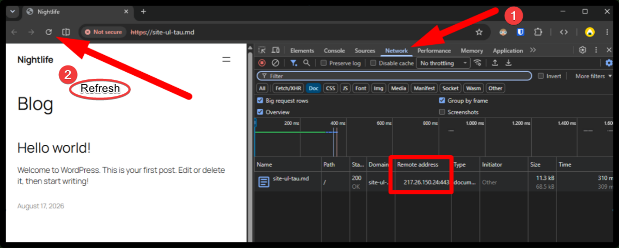Filter requests by JS

[346, 89]
